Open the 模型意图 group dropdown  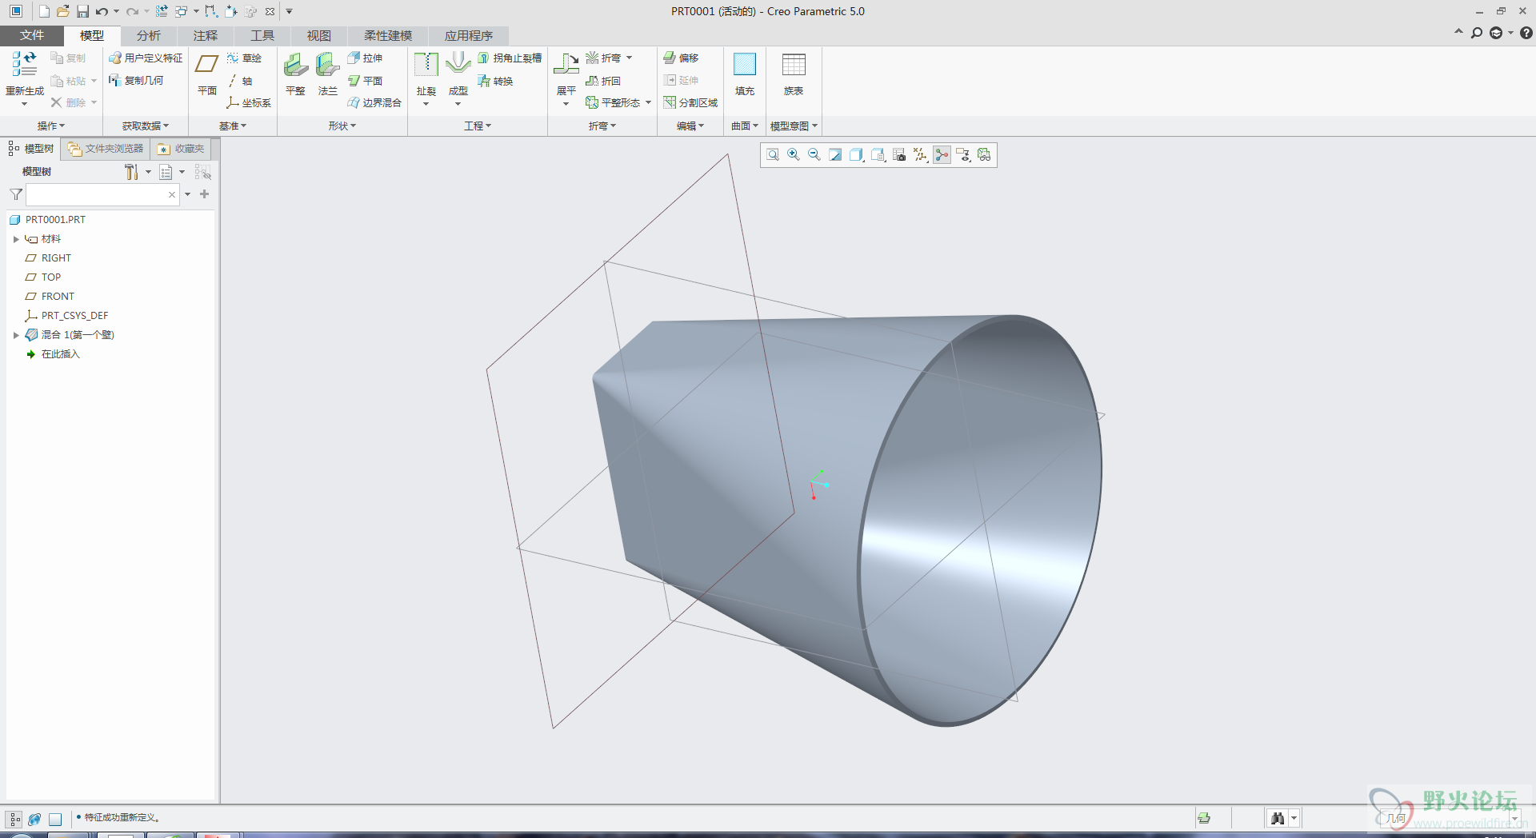pos(794,126)
